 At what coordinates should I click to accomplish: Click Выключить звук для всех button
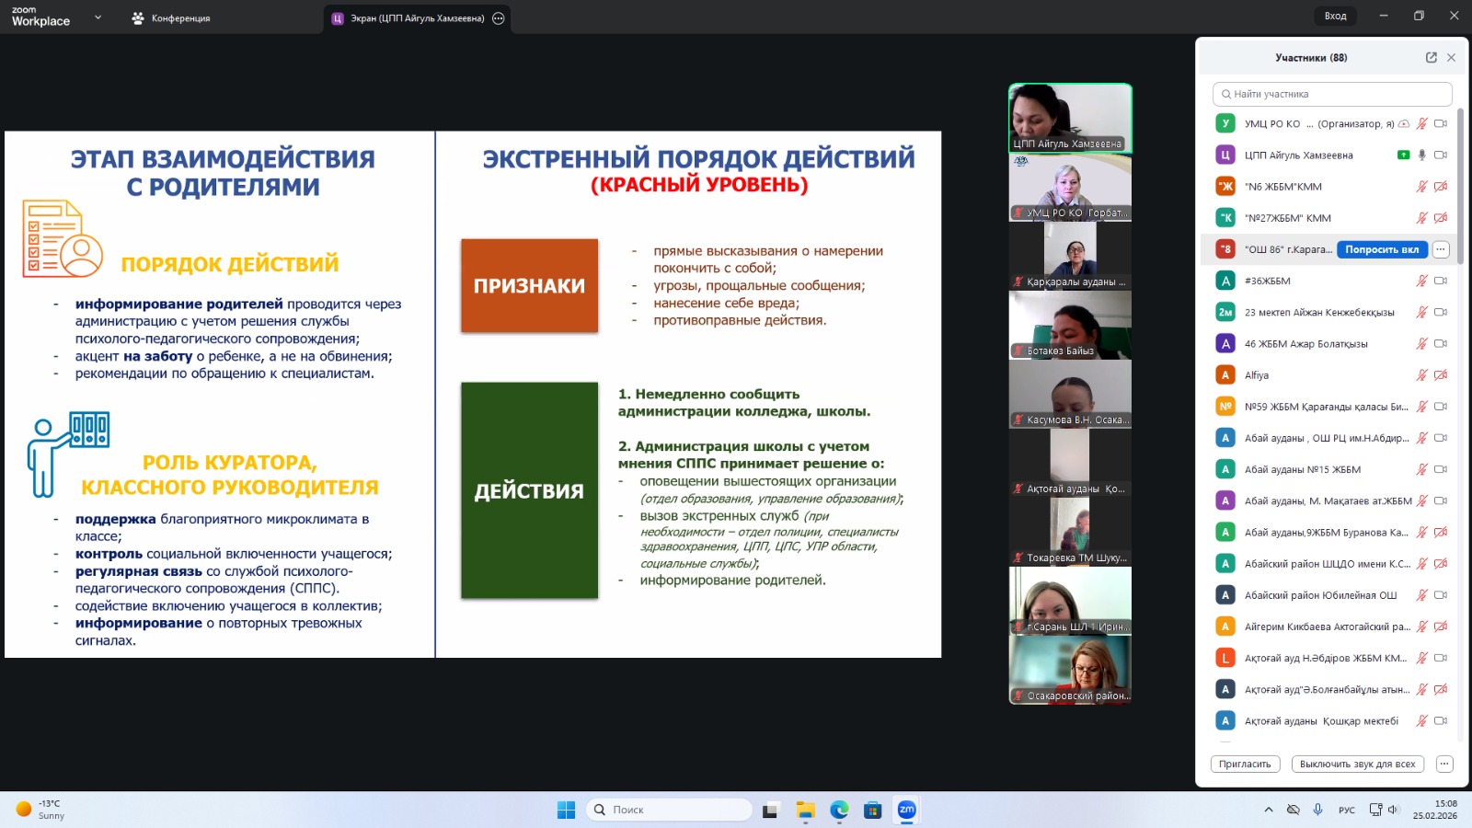point(1357,764)
